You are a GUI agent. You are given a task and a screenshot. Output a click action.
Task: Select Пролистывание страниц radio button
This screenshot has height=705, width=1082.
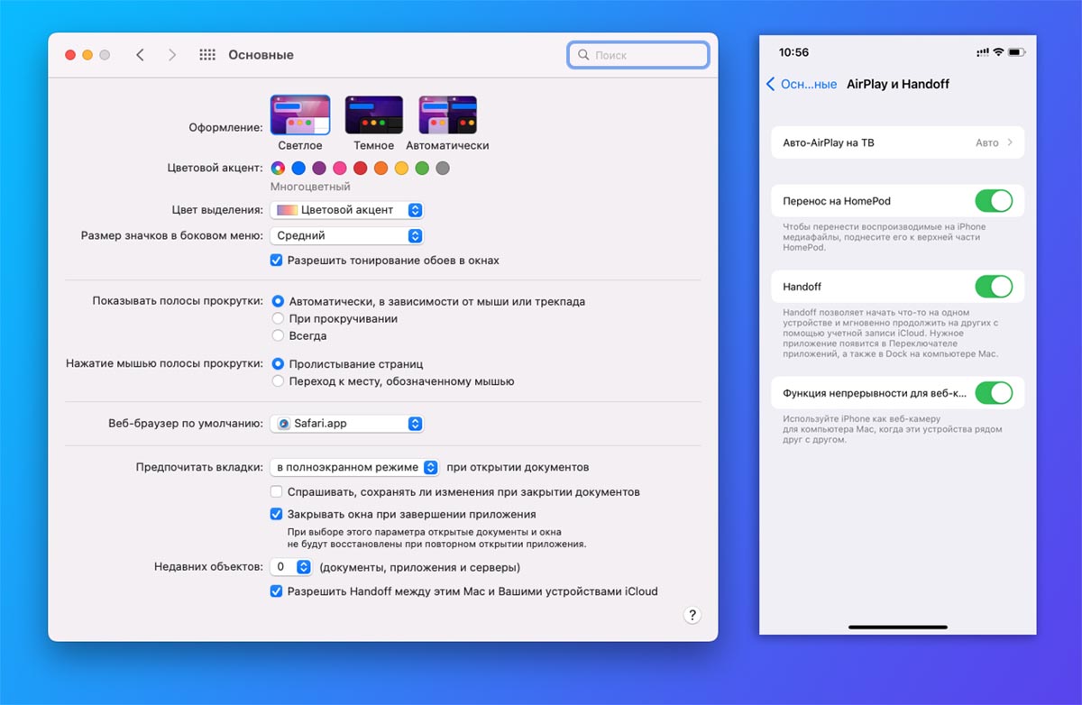pos(279,364)
